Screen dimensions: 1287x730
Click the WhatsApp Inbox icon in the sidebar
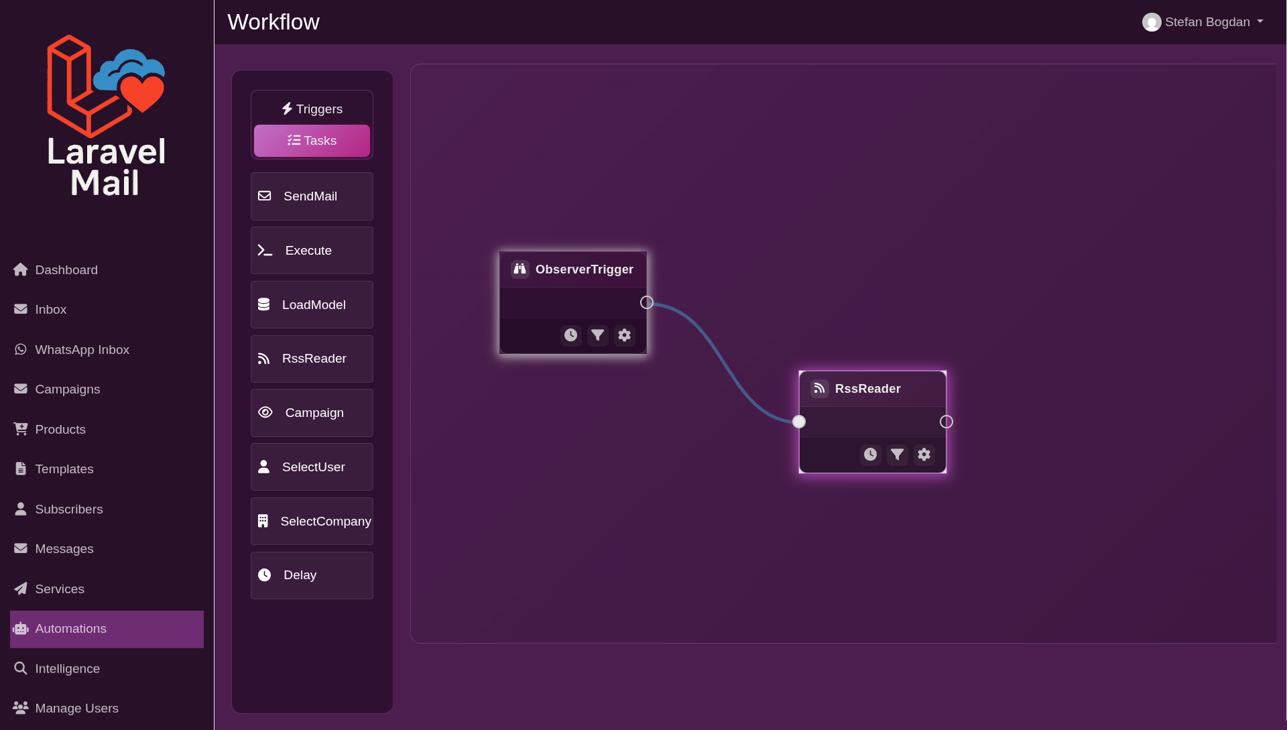(20, 349)
